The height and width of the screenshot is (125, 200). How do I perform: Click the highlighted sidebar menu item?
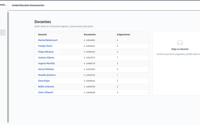coord(2,32)
